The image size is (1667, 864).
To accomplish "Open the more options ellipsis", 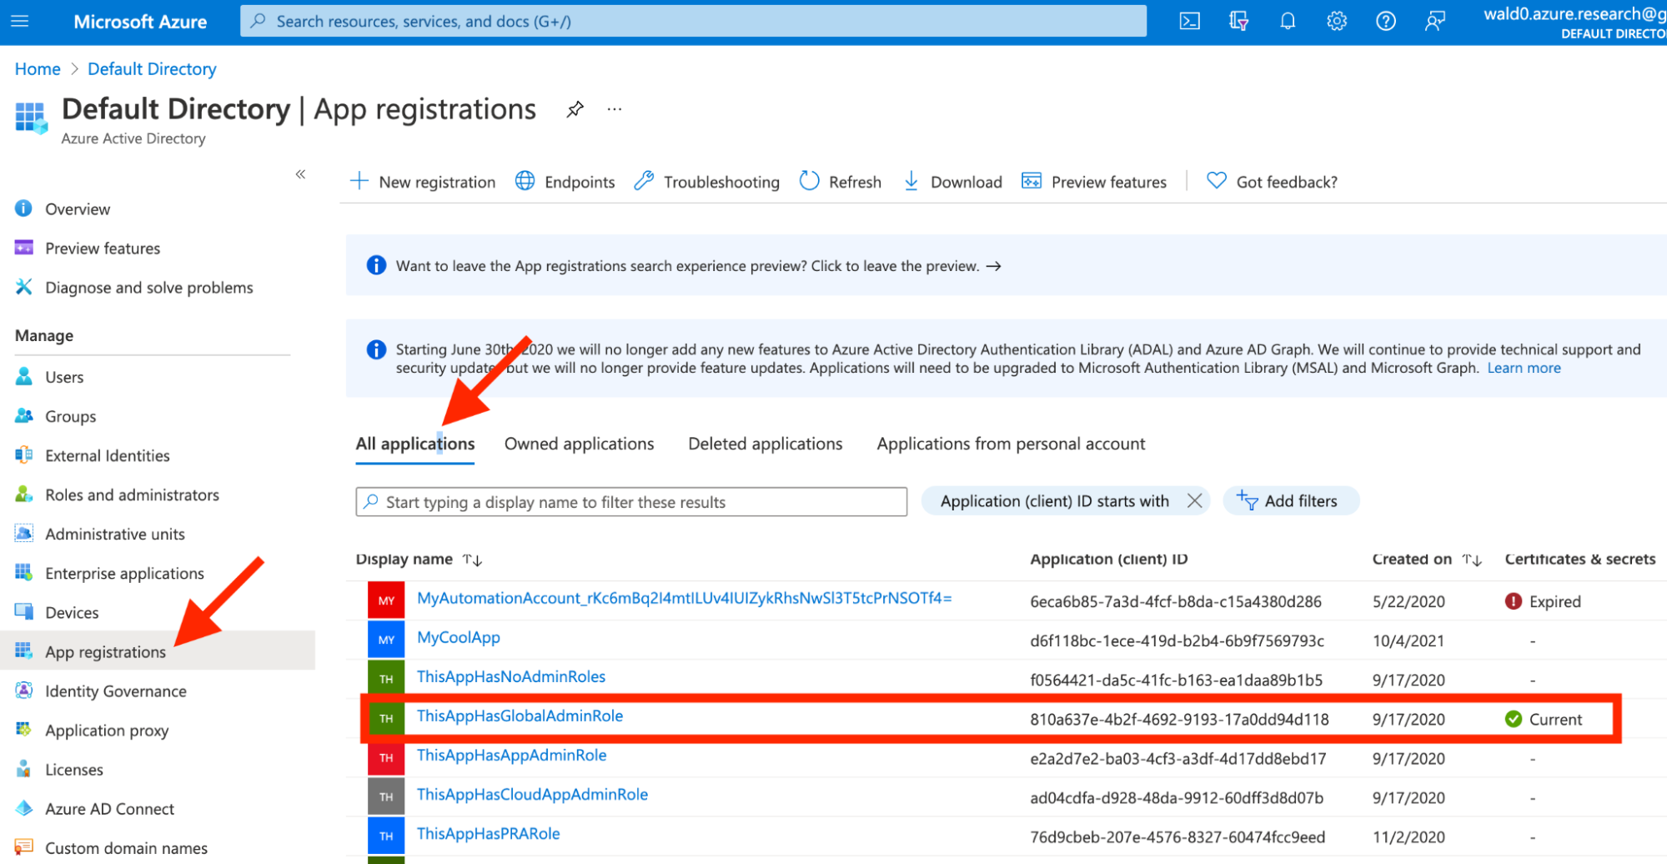I will click(x=615, y=109).
